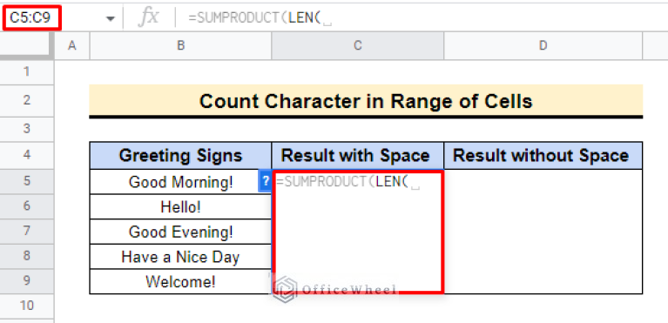Open the name box dropdown arrow
668x323 pixels.
pyautogui.click(x=111, y=18)
